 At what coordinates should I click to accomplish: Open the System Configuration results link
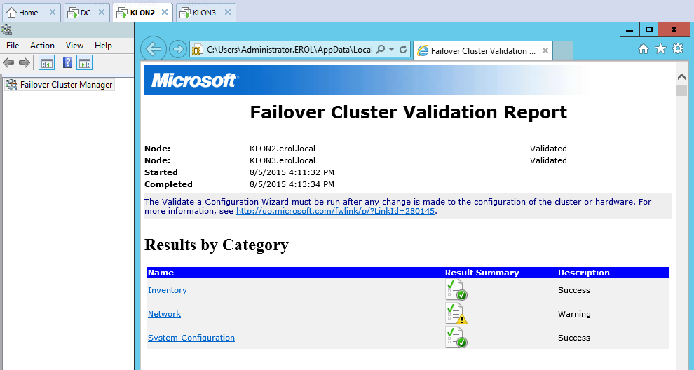tap(191, 338)
